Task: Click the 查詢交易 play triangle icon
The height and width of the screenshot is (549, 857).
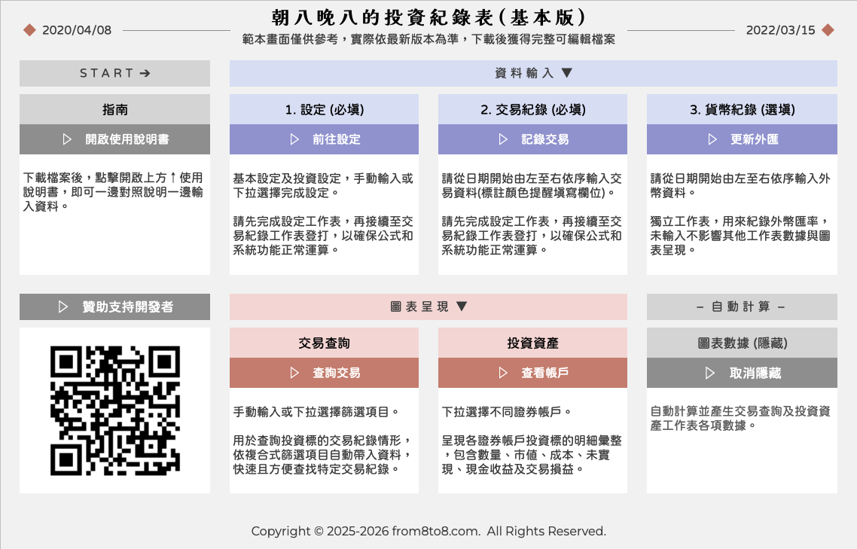Action: coord(295,372)
